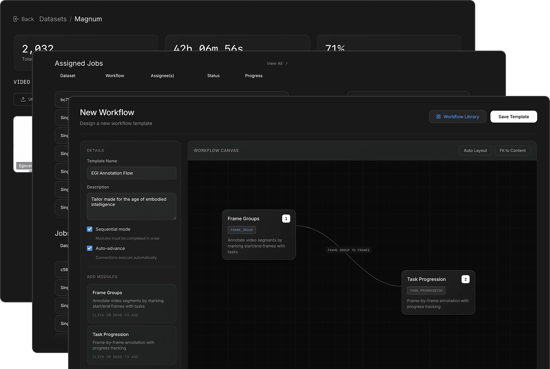The image size is (550, 369).
Task: Click the Save Template button
Action: click(514, 116)
